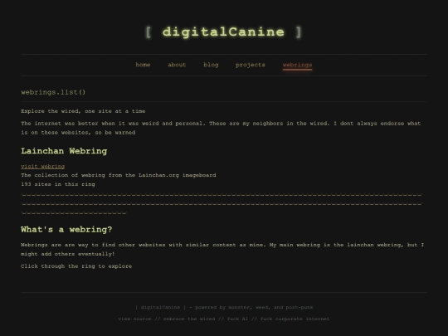Select the webrings nav item
Viewport: 448px width, 336px height.
click(x=297, y=65)
